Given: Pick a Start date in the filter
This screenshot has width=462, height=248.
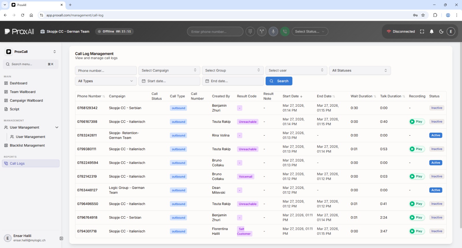Looking at the screenshot, I should (169, 81).
